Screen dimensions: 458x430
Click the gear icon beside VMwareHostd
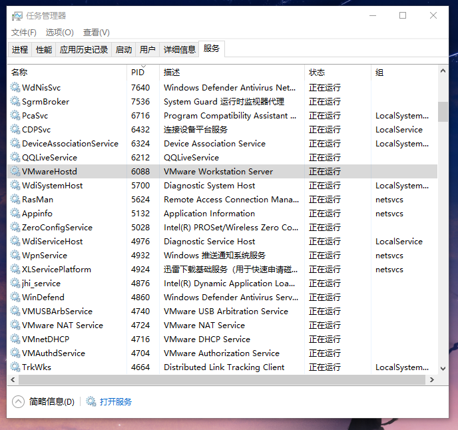pos(15,172)
